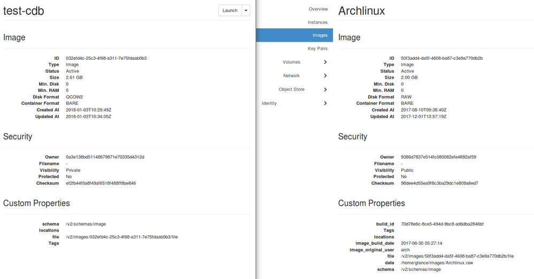This screenshot has height=279, width=534.
Task: Select Archlinux ID 50f3add4-da5f-4608-ba87-c3e9a770db2b
Action: [442, 58]
